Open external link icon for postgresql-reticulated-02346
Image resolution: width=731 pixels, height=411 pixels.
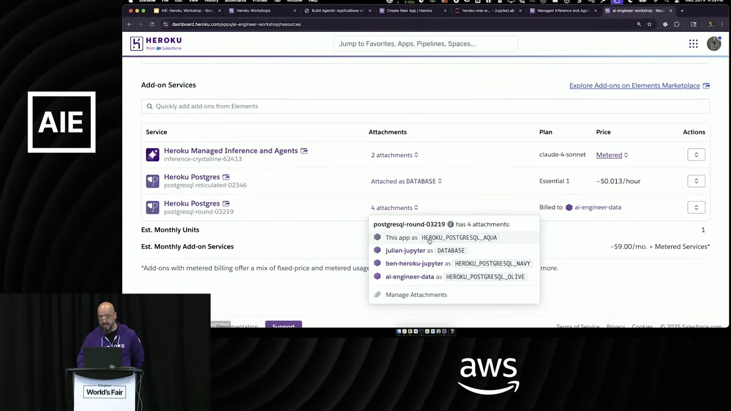(226, 177)
